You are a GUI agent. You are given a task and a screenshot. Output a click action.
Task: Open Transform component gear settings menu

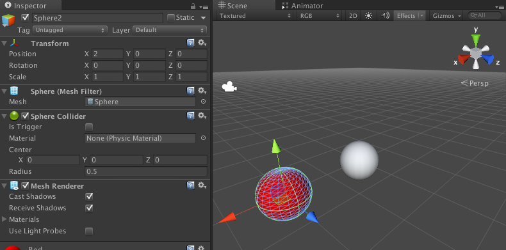202,43
